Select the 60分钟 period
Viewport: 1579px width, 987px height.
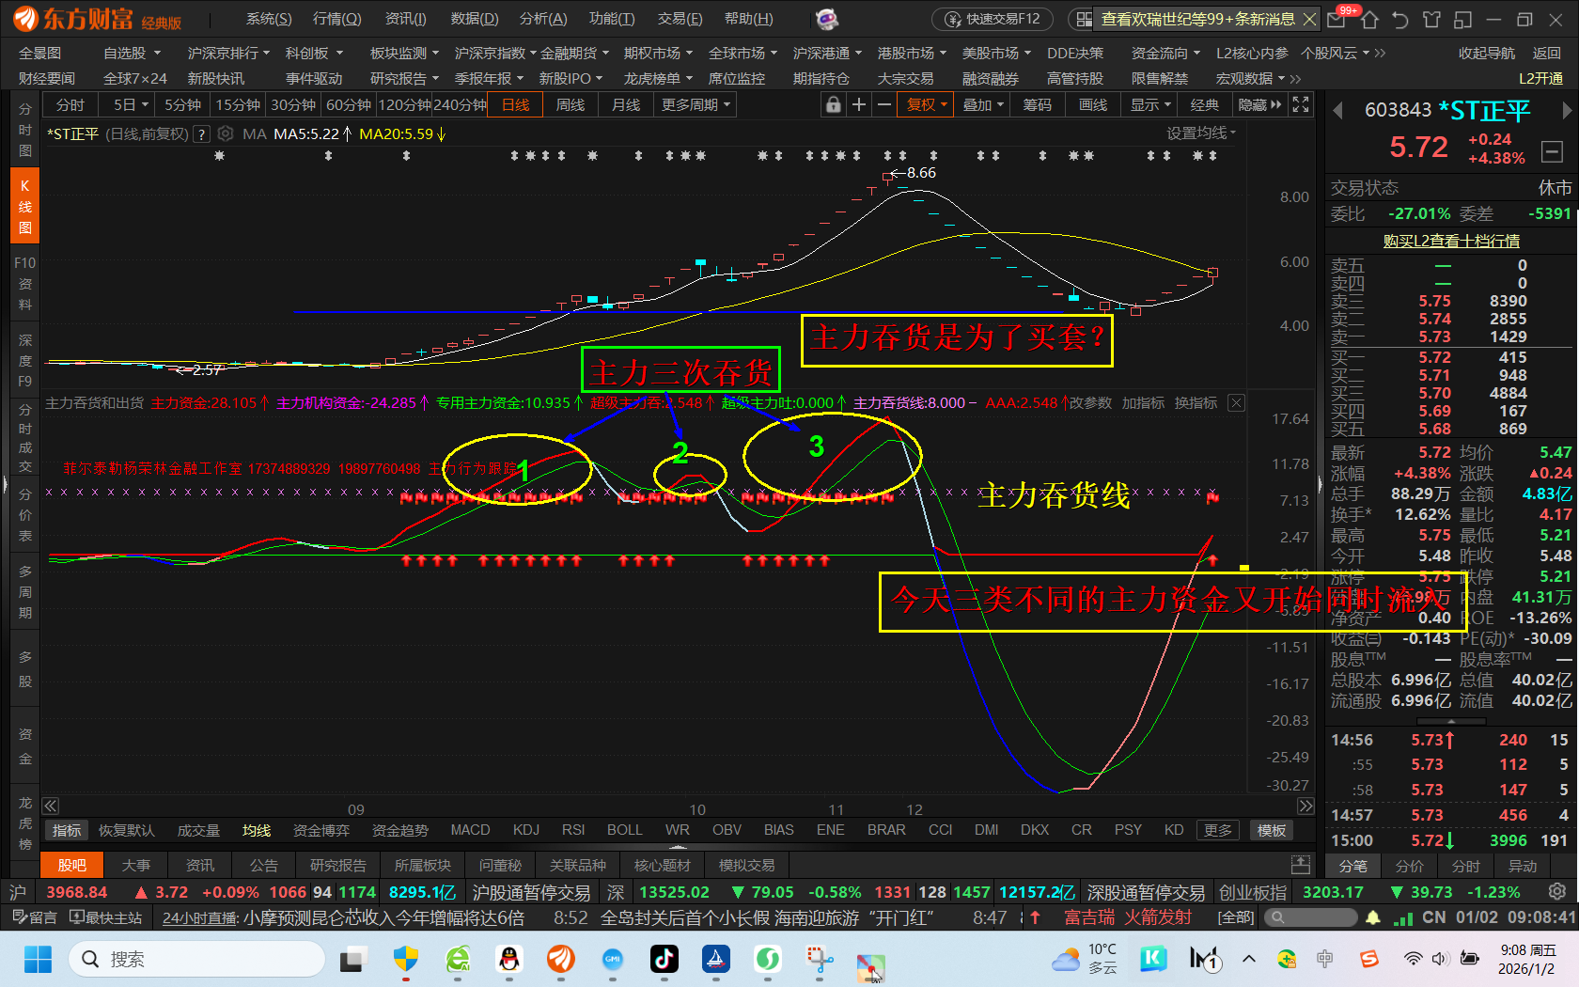(349, 105)
